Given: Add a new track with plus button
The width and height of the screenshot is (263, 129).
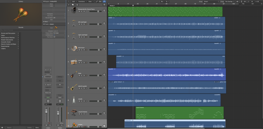Looking at the screenshot, I should pos(69,5).
